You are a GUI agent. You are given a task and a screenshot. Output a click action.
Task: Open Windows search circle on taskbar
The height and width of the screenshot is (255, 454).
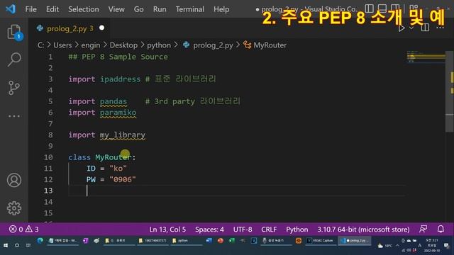pyautogui.click(x=17, y=246)
